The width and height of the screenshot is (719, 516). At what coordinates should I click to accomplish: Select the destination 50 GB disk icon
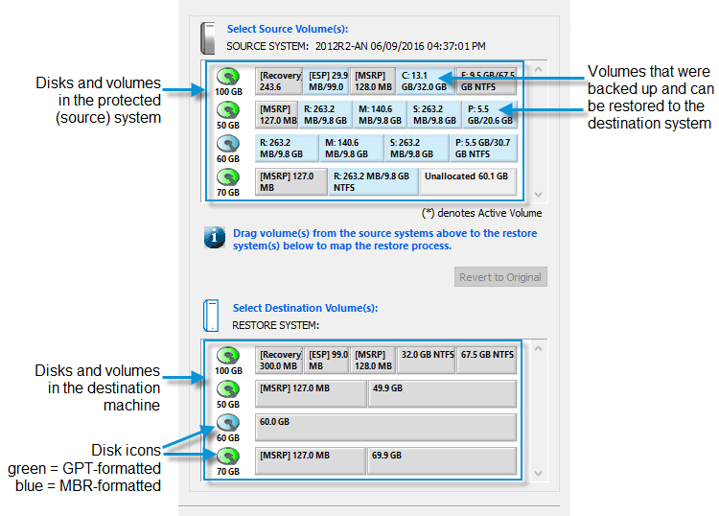tap(228, 389)
